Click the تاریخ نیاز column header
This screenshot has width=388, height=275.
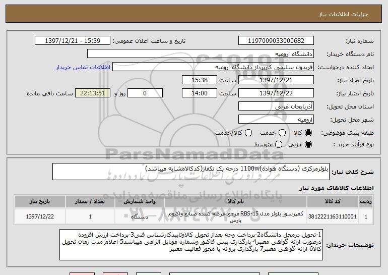tap(40, 202)
